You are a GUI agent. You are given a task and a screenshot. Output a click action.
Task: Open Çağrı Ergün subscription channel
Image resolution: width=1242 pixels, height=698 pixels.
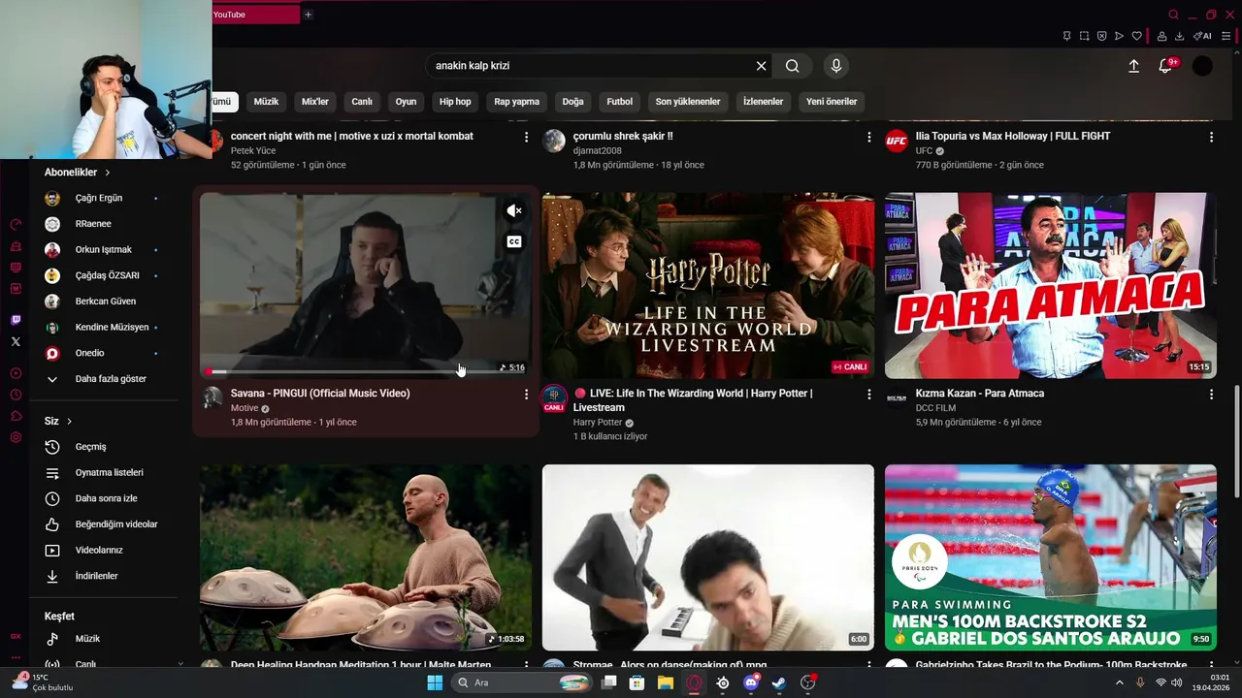tap(101, 198)
